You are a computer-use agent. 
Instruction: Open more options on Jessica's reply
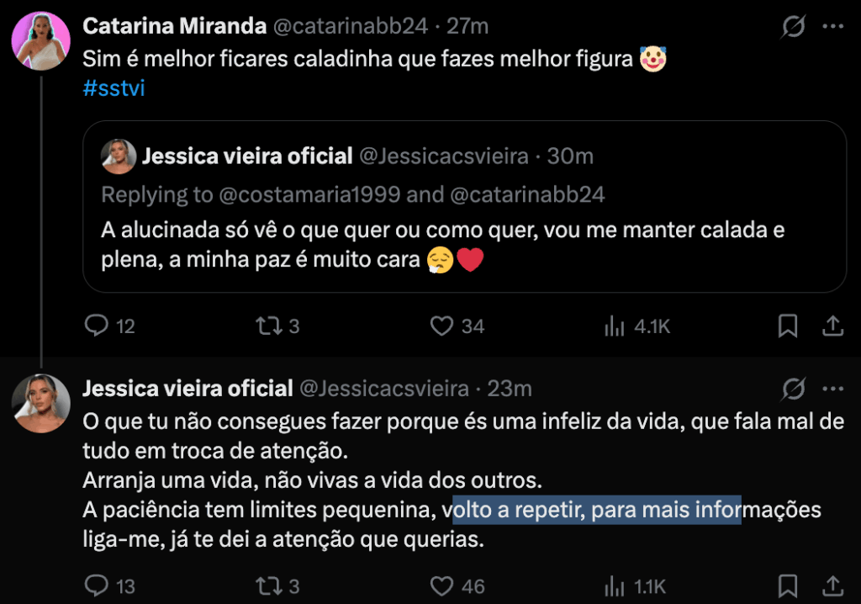[832, 389]
